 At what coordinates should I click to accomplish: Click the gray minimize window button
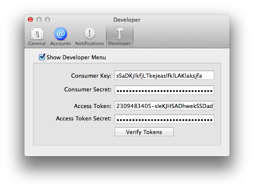tap(39, 20)
